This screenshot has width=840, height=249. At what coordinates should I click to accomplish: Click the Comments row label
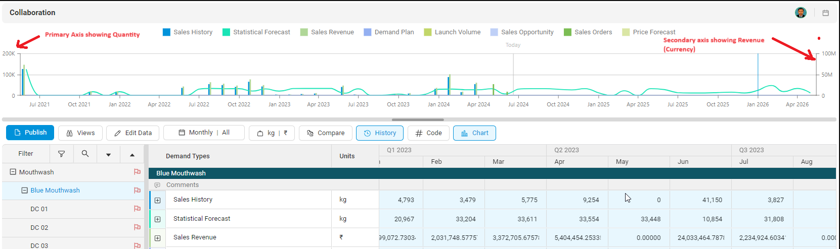183,185
